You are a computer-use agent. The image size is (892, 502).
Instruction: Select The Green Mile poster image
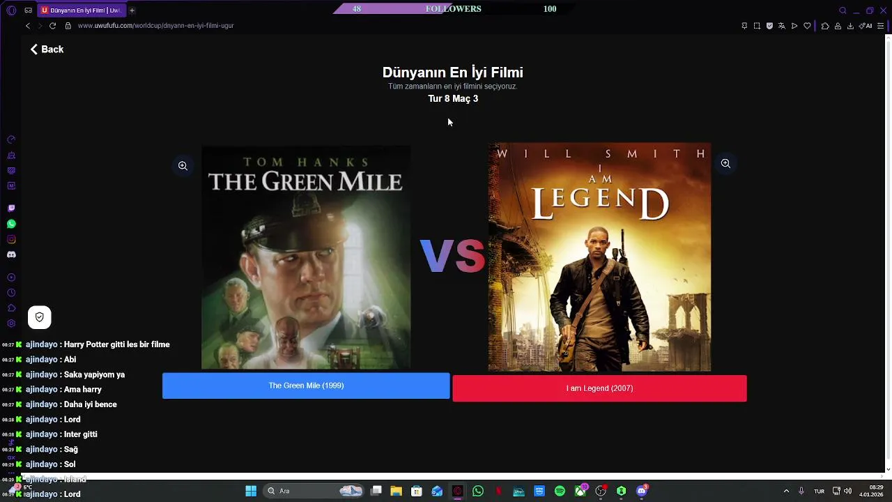[306, 257]
